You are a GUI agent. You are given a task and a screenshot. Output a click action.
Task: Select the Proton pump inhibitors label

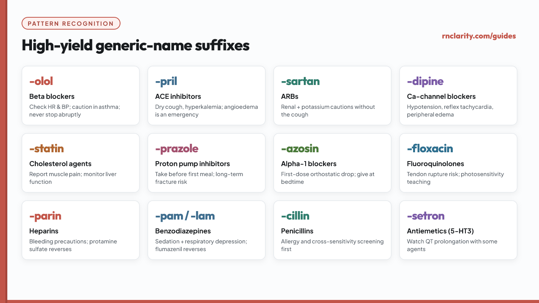coord(192,164)
